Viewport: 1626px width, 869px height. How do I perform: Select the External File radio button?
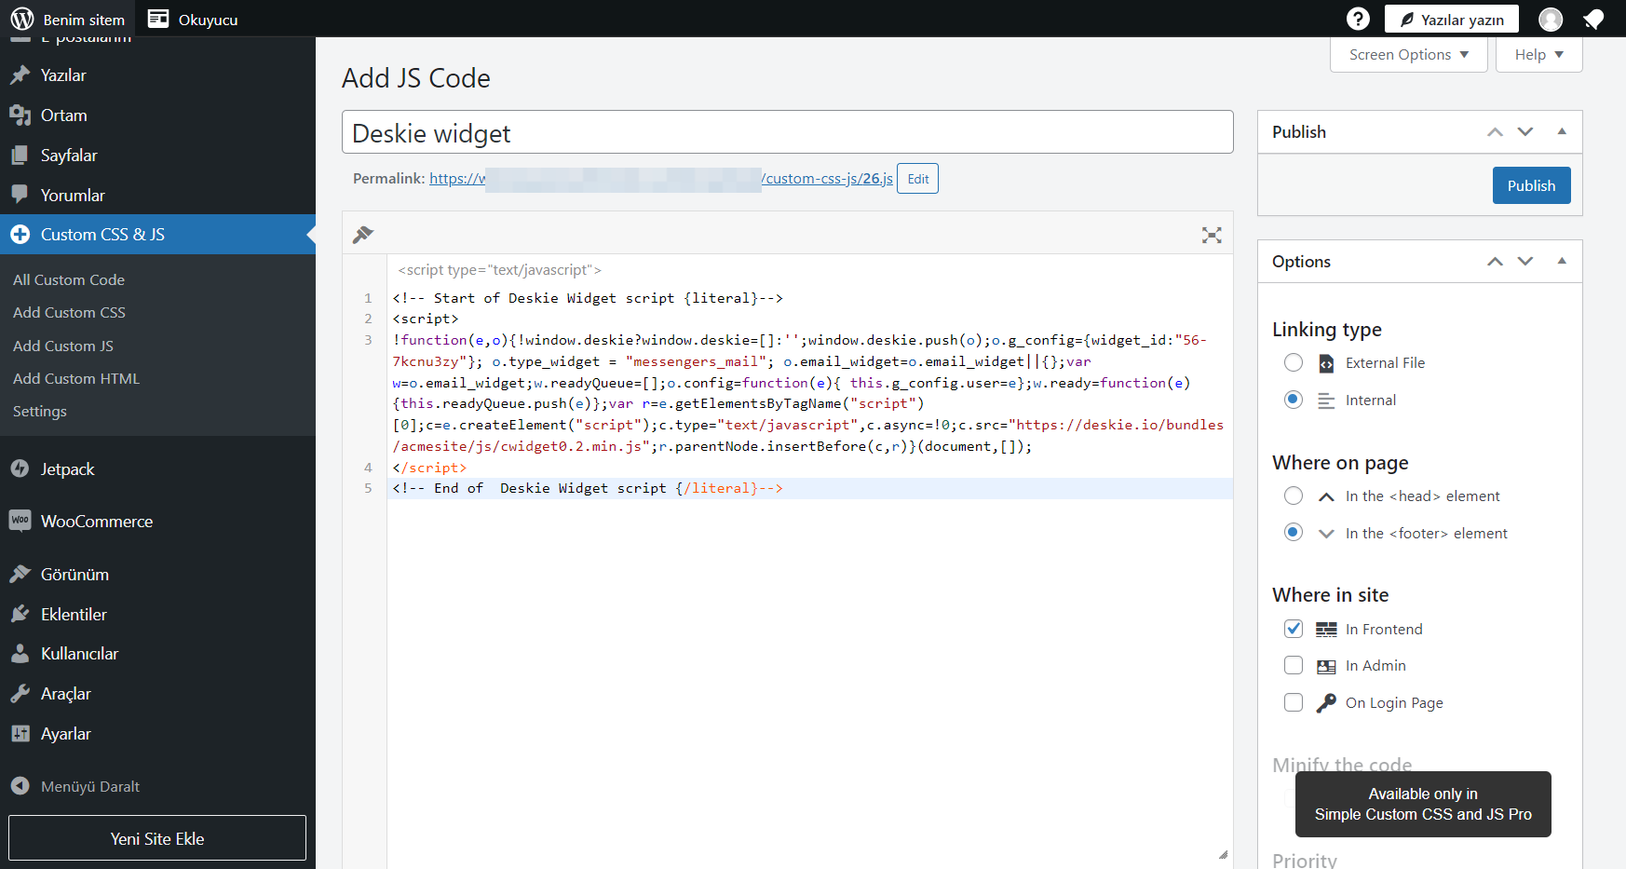pyautogui.click(x=1294, y=362)
